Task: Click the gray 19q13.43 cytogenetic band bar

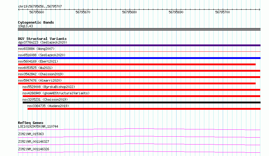Action: point(139,29)
